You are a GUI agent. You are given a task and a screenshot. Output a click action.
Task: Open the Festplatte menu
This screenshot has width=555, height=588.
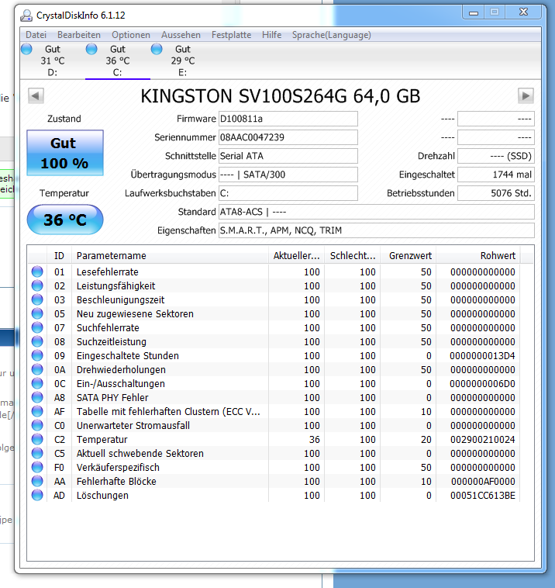coord(231,35)
